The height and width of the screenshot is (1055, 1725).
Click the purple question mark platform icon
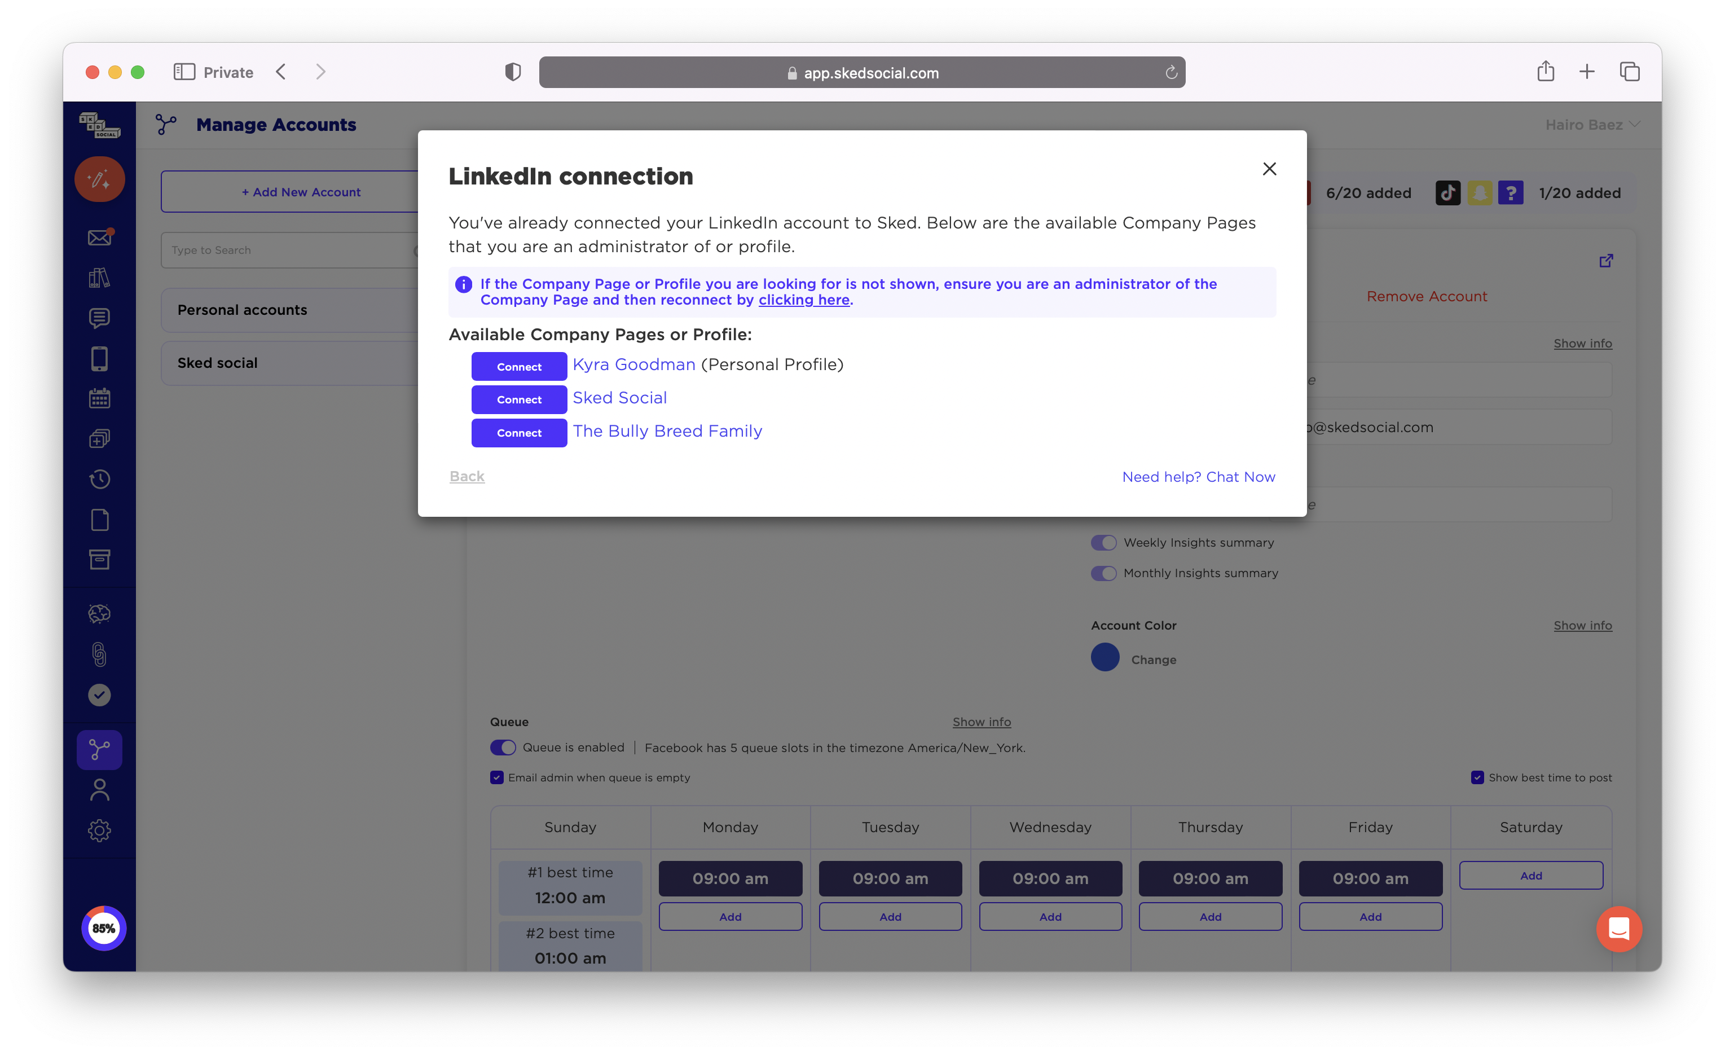pos(1511,192)
